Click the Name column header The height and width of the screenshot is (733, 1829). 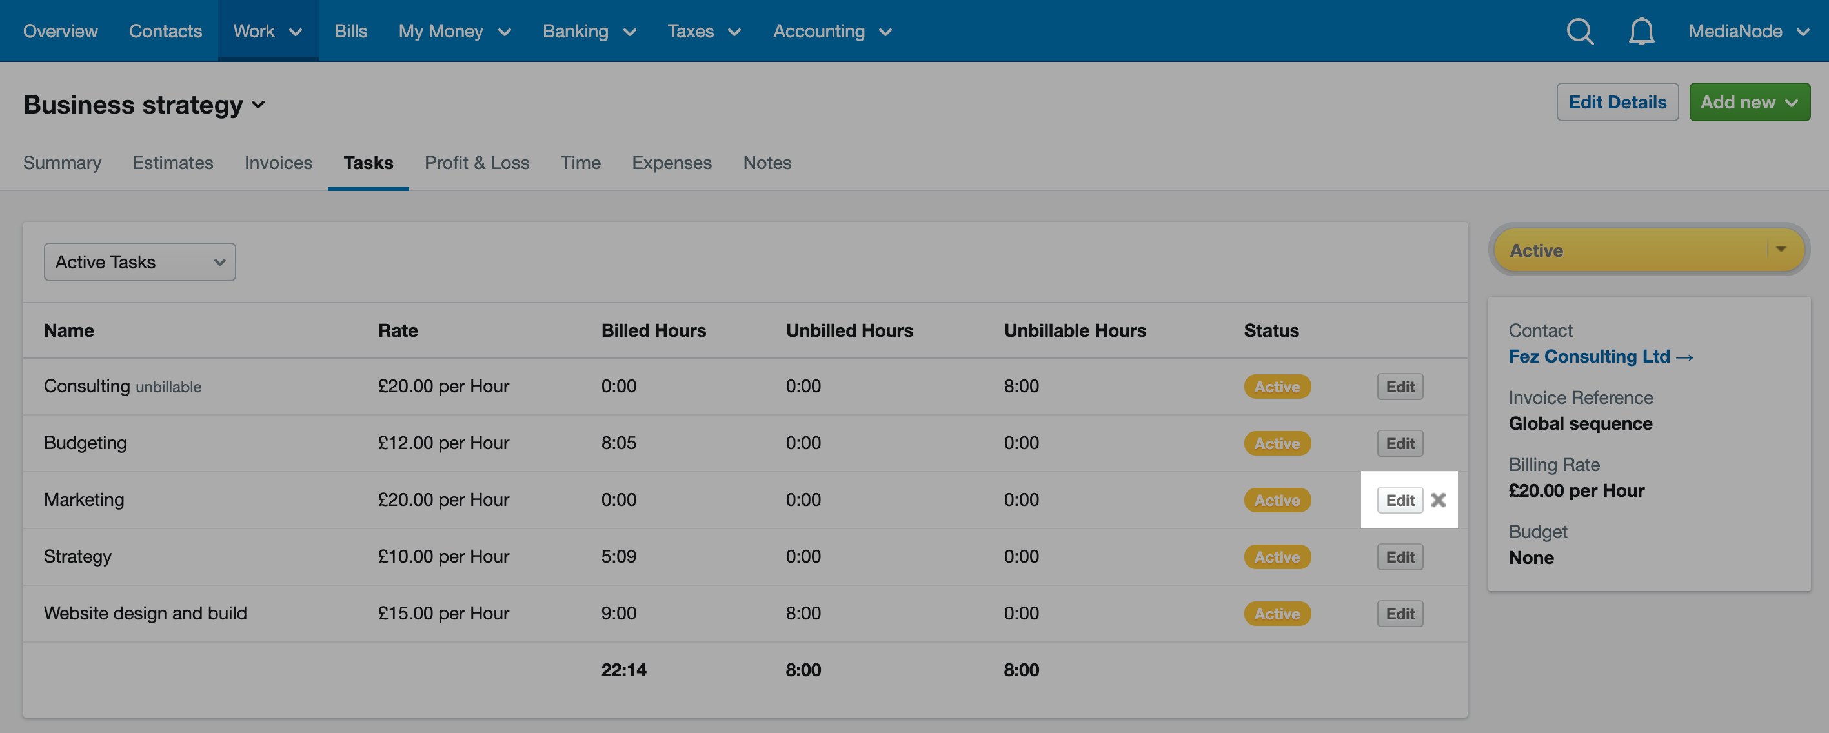69,330
